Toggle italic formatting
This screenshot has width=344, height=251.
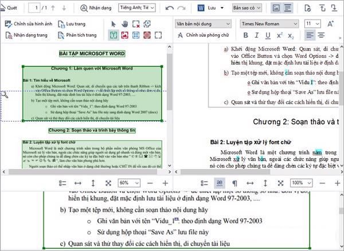pyautogui.click(x=257, y=36)
